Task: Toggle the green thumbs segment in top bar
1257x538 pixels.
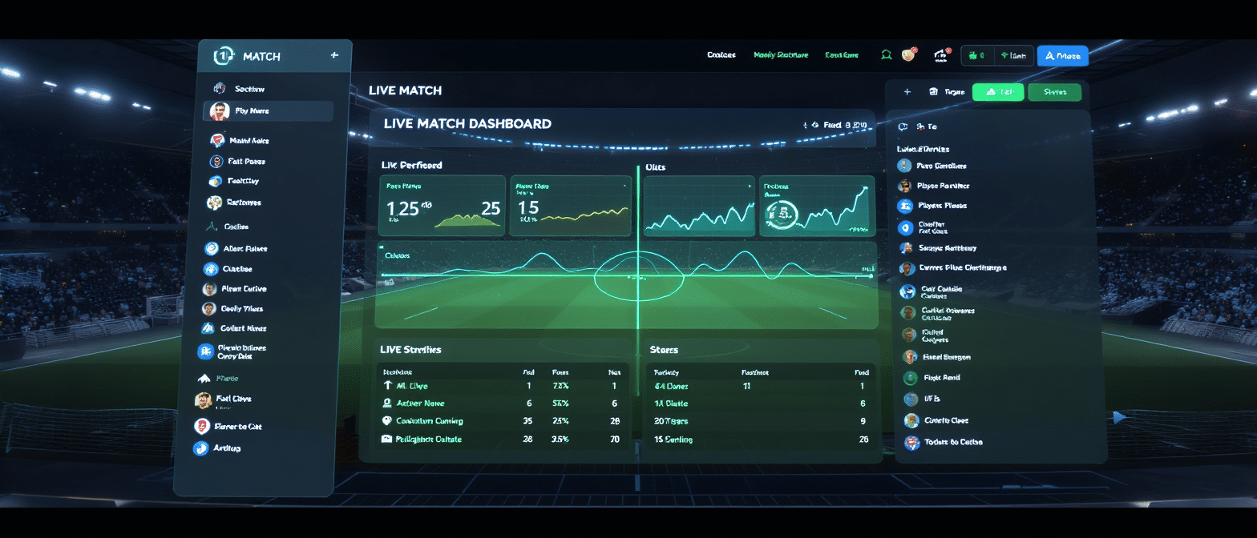Action: [x=977, y=55]
